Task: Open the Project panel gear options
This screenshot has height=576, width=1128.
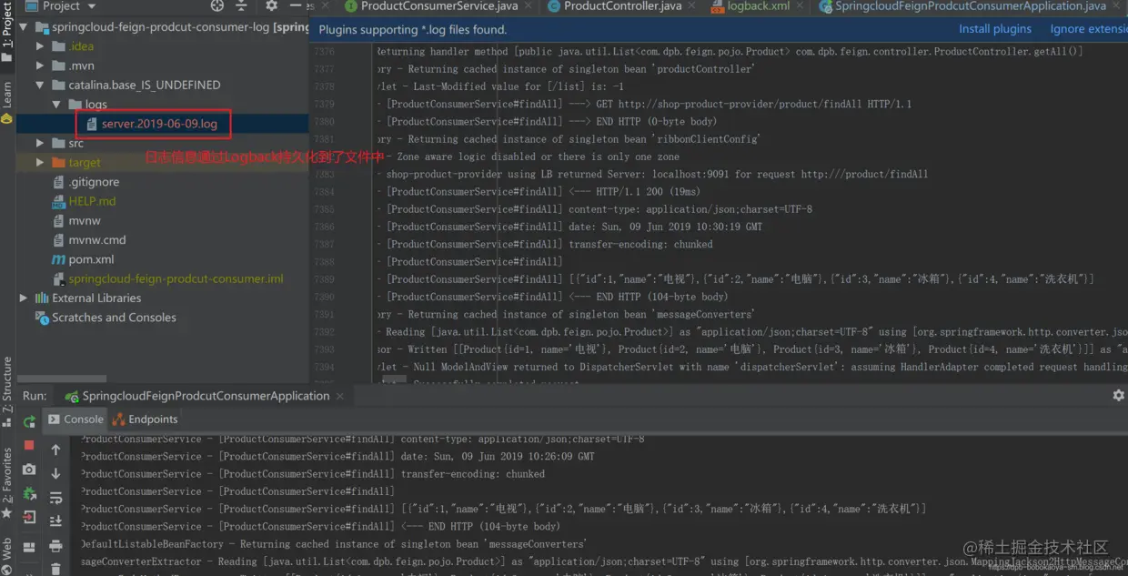Action: pos(271,5)
